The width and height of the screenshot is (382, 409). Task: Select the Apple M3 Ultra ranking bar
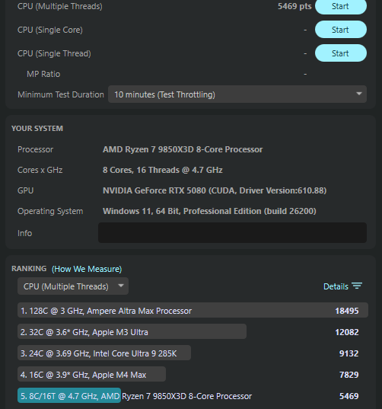click(132, 331)
